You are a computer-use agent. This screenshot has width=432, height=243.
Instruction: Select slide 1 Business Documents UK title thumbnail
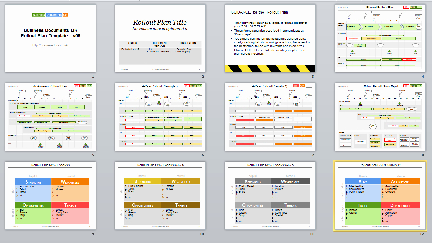[50, 38]
